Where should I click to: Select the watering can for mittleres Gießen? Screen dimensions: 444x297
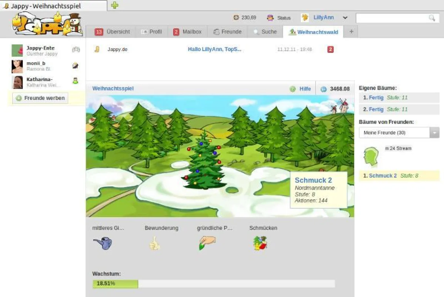coord(103,243)
